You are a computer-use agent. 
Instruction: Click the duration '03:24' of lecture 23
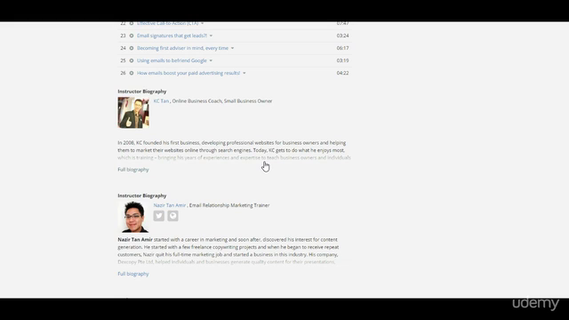pos(342,36)
